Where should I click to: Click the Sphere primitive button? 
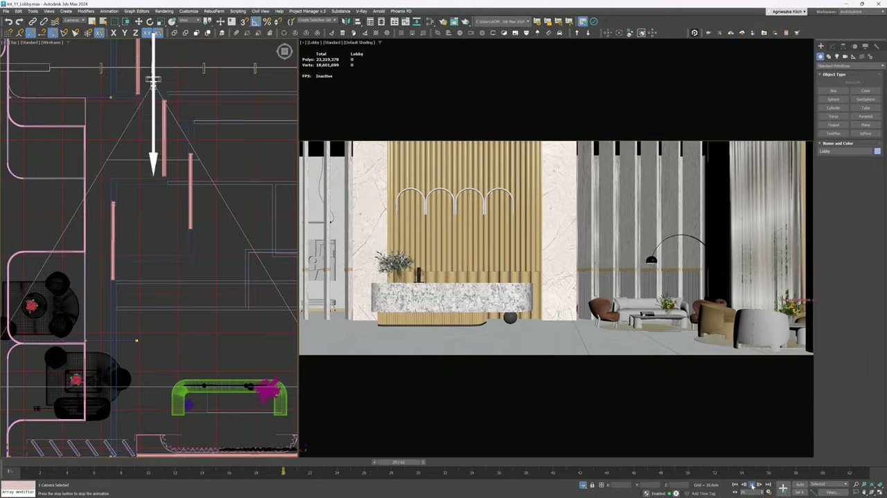(x=834, y=100)
